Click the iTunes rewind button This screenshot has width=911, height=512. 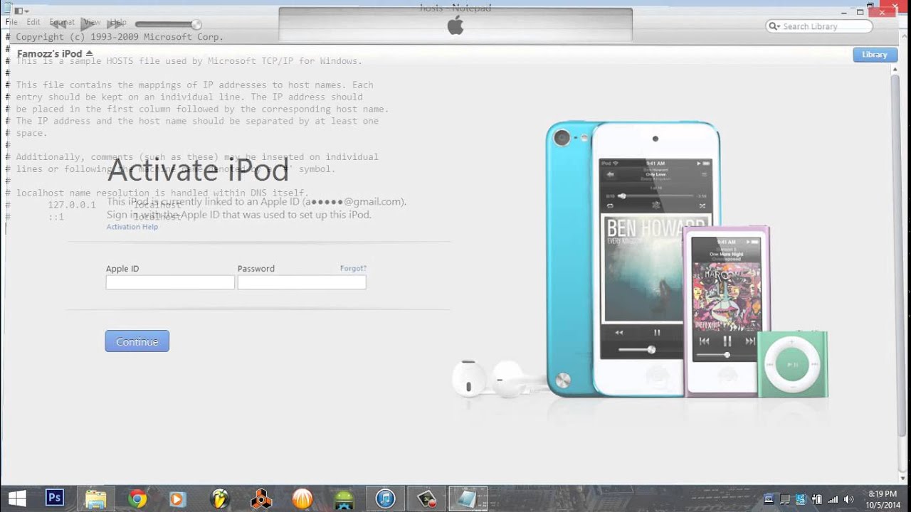tap(60, 24)
